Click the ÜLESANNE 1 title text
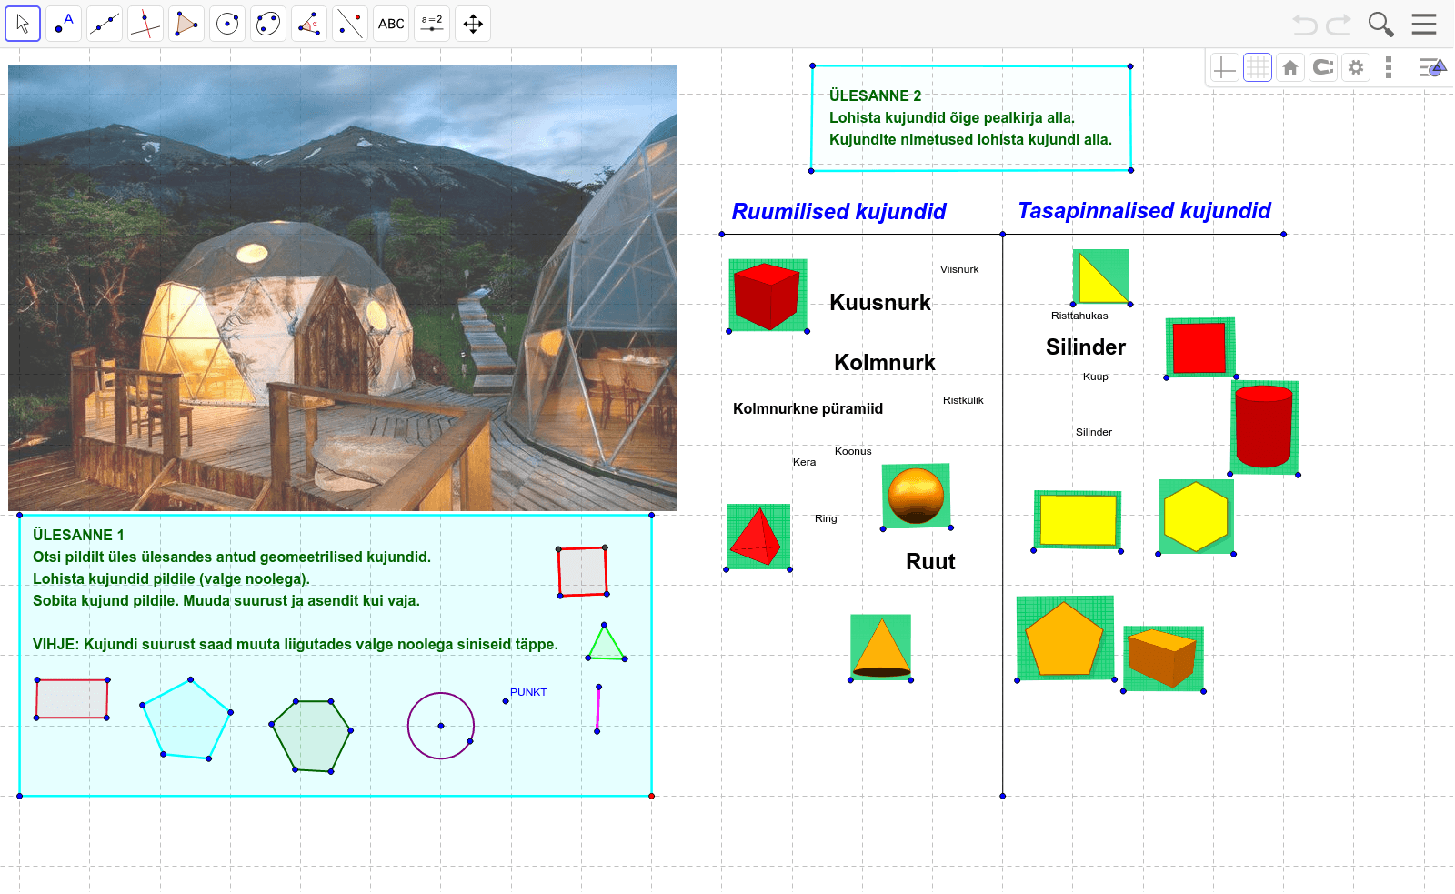This screenshot has width=1455, height=894. [78, 535]
